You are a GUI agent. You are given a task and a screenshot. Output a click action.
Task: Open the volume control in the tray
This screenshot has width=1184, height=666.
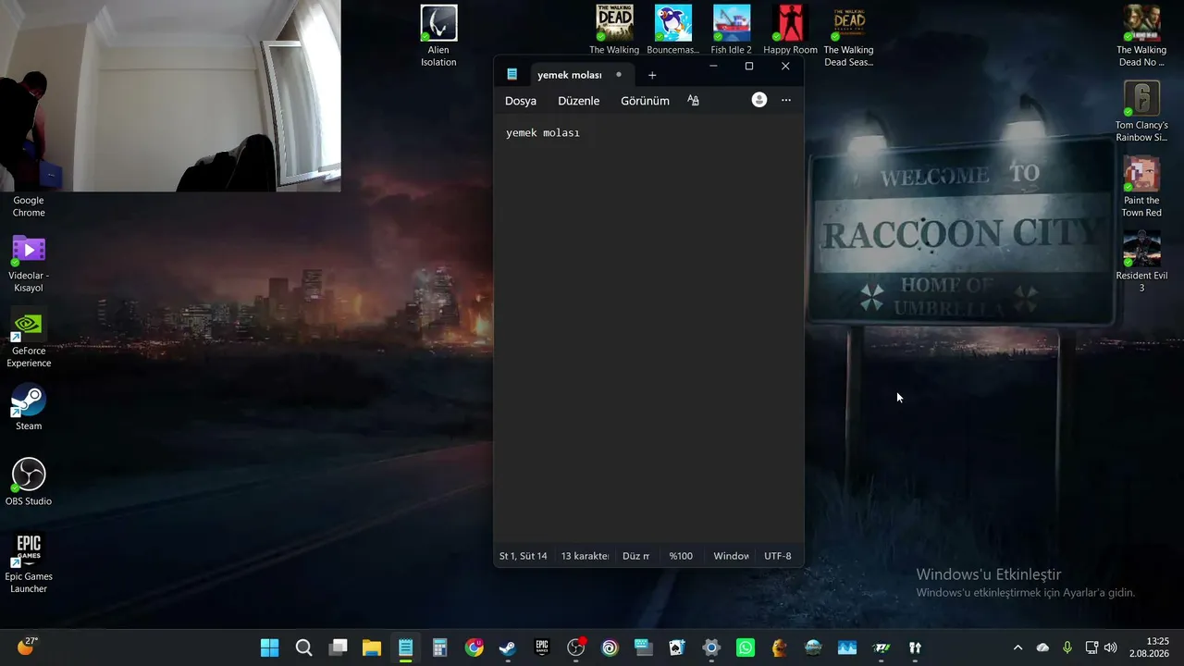1111,647
